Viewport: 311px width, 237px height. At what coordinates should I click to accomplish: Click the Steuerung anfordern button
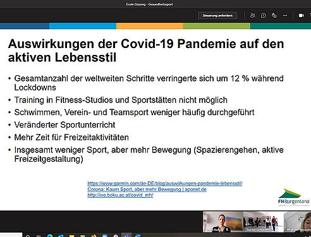(x=217, y=15)
